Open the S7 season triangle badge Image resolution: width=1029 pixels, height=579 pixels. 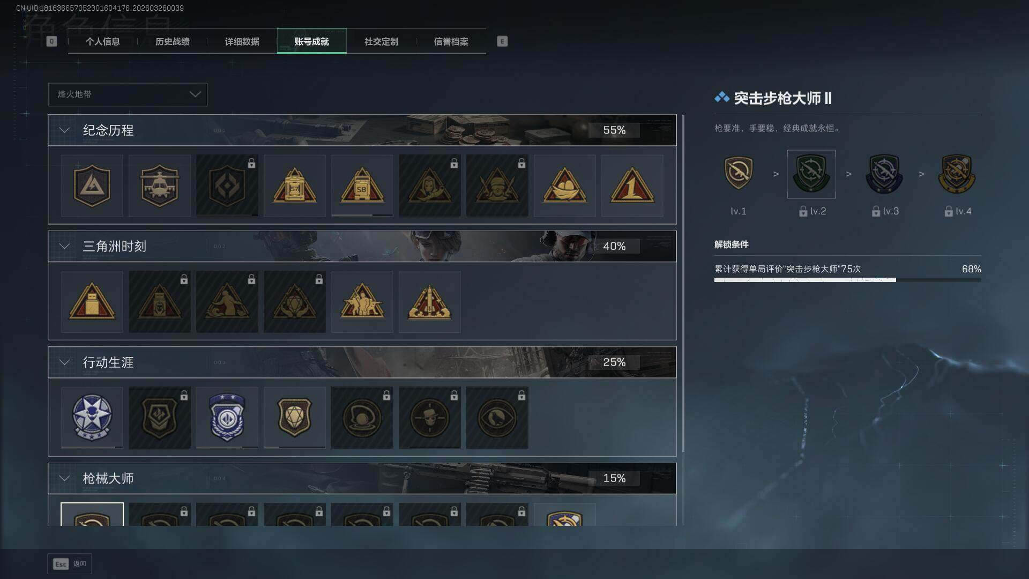click(x=295, y=185)
